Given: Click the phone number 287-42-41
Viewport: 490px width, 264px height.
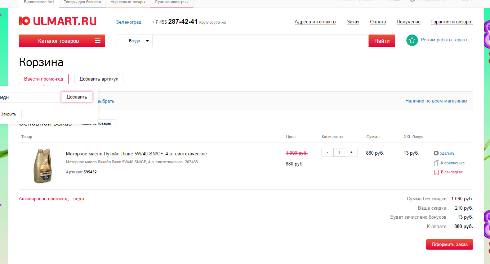Looking at the screenshot, I should coord(183,22).
